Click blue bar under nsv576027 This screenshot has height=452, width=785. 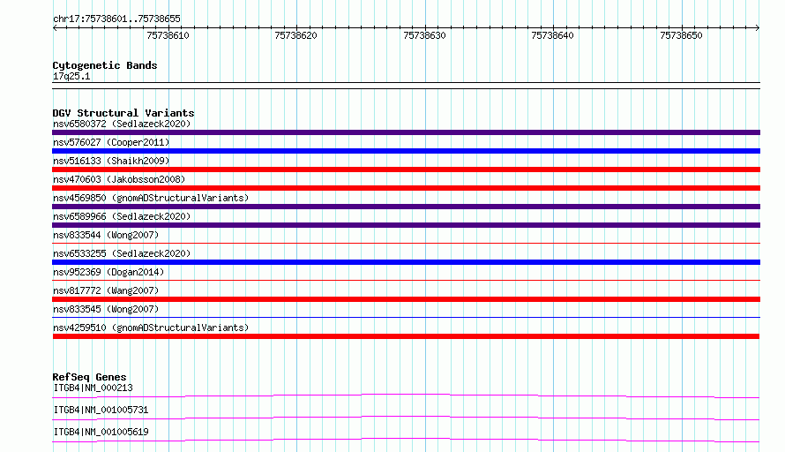(406, 151)
